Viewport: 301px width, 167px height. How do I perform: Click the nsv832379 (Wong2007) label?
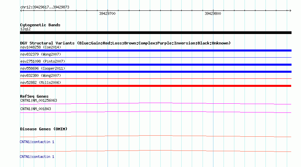pyautogui.click(x=41, y=54)
